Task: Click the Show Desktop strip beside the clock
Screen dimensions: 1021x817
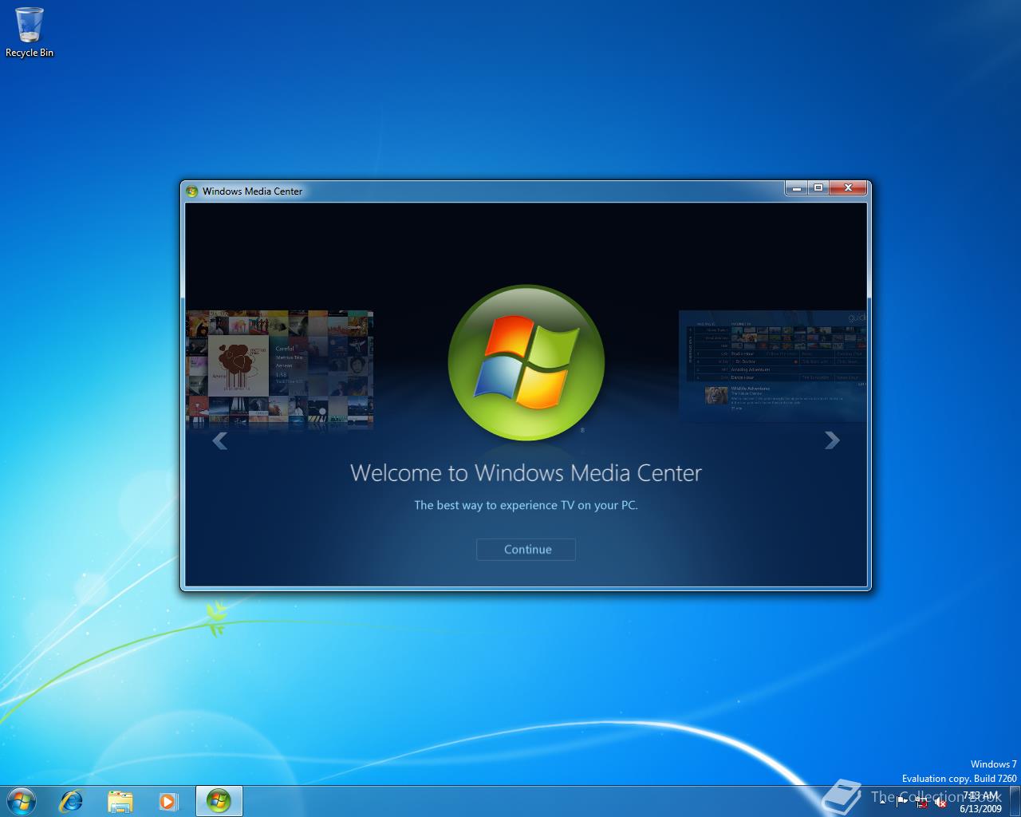Action: point(1015,801)
